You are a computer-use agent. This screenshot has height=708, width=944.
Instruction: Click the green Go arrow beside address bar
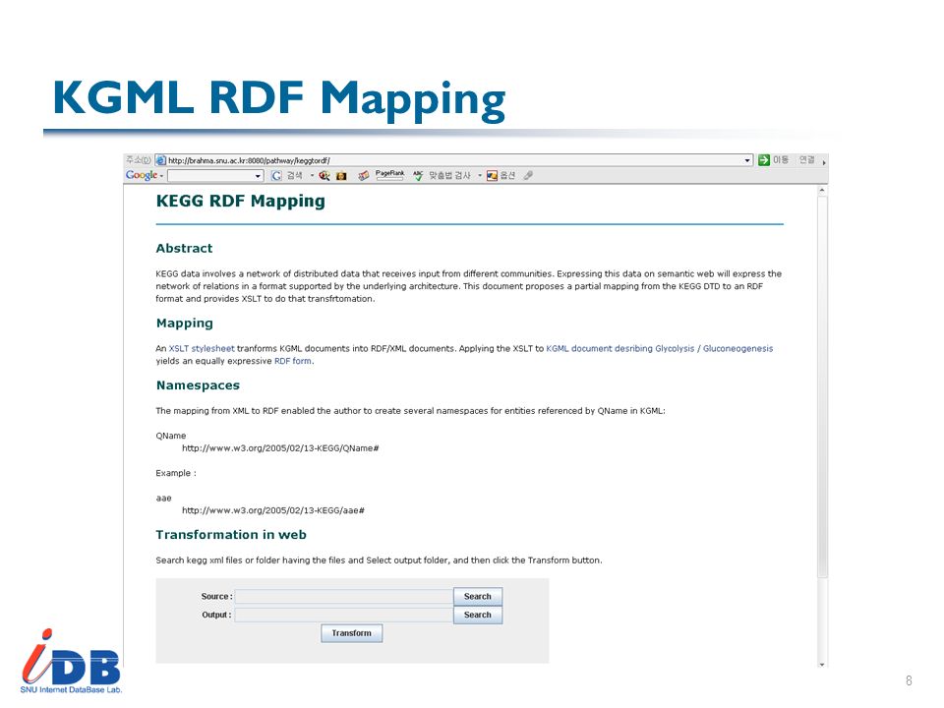tap(764, 160)
